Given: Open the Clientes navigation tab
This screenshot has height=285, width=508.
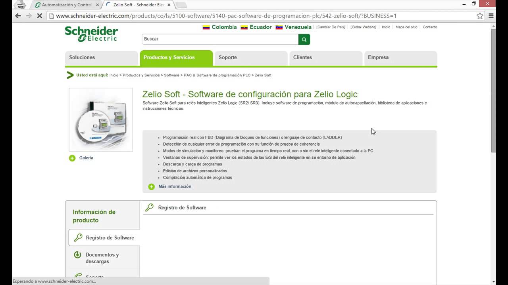Looking at the screenshot, I should pyautogui.click(x=325, y=58).
